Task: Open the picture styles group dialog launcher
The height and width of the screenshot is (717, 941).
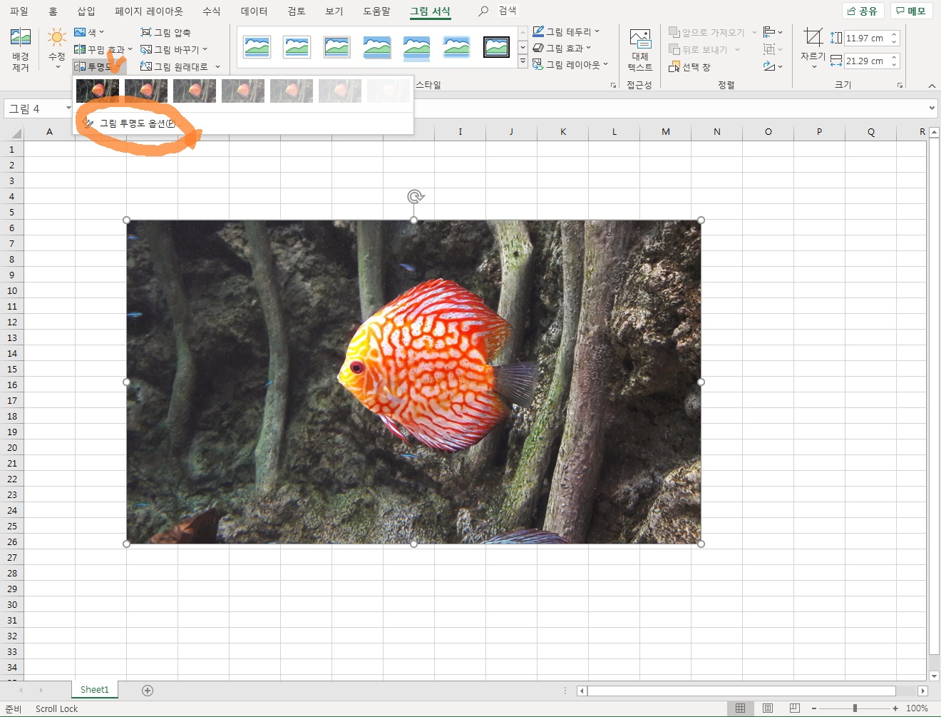Action: click(x=613, y=85)
